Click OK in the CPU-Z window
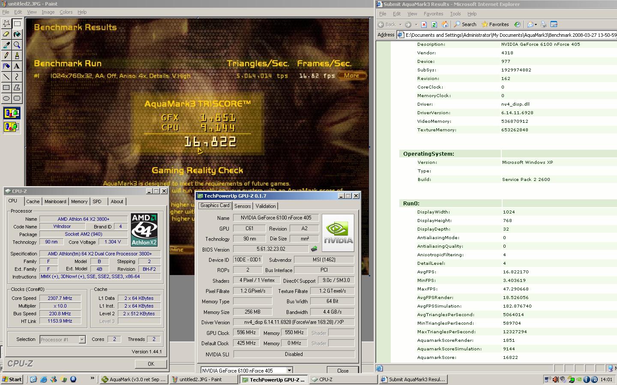The width and height of the screenshot is (617, 385). pos(151,364)
